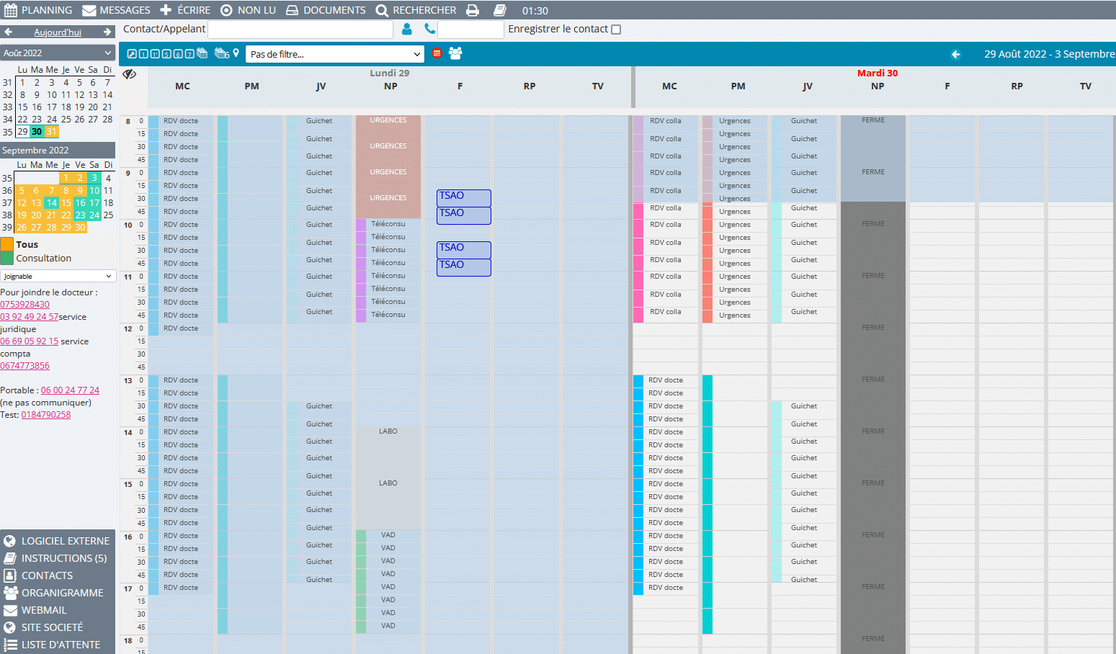Open the DOCUMENTS menu
Screen dimensions: 1116x654
tap(326, 10)
